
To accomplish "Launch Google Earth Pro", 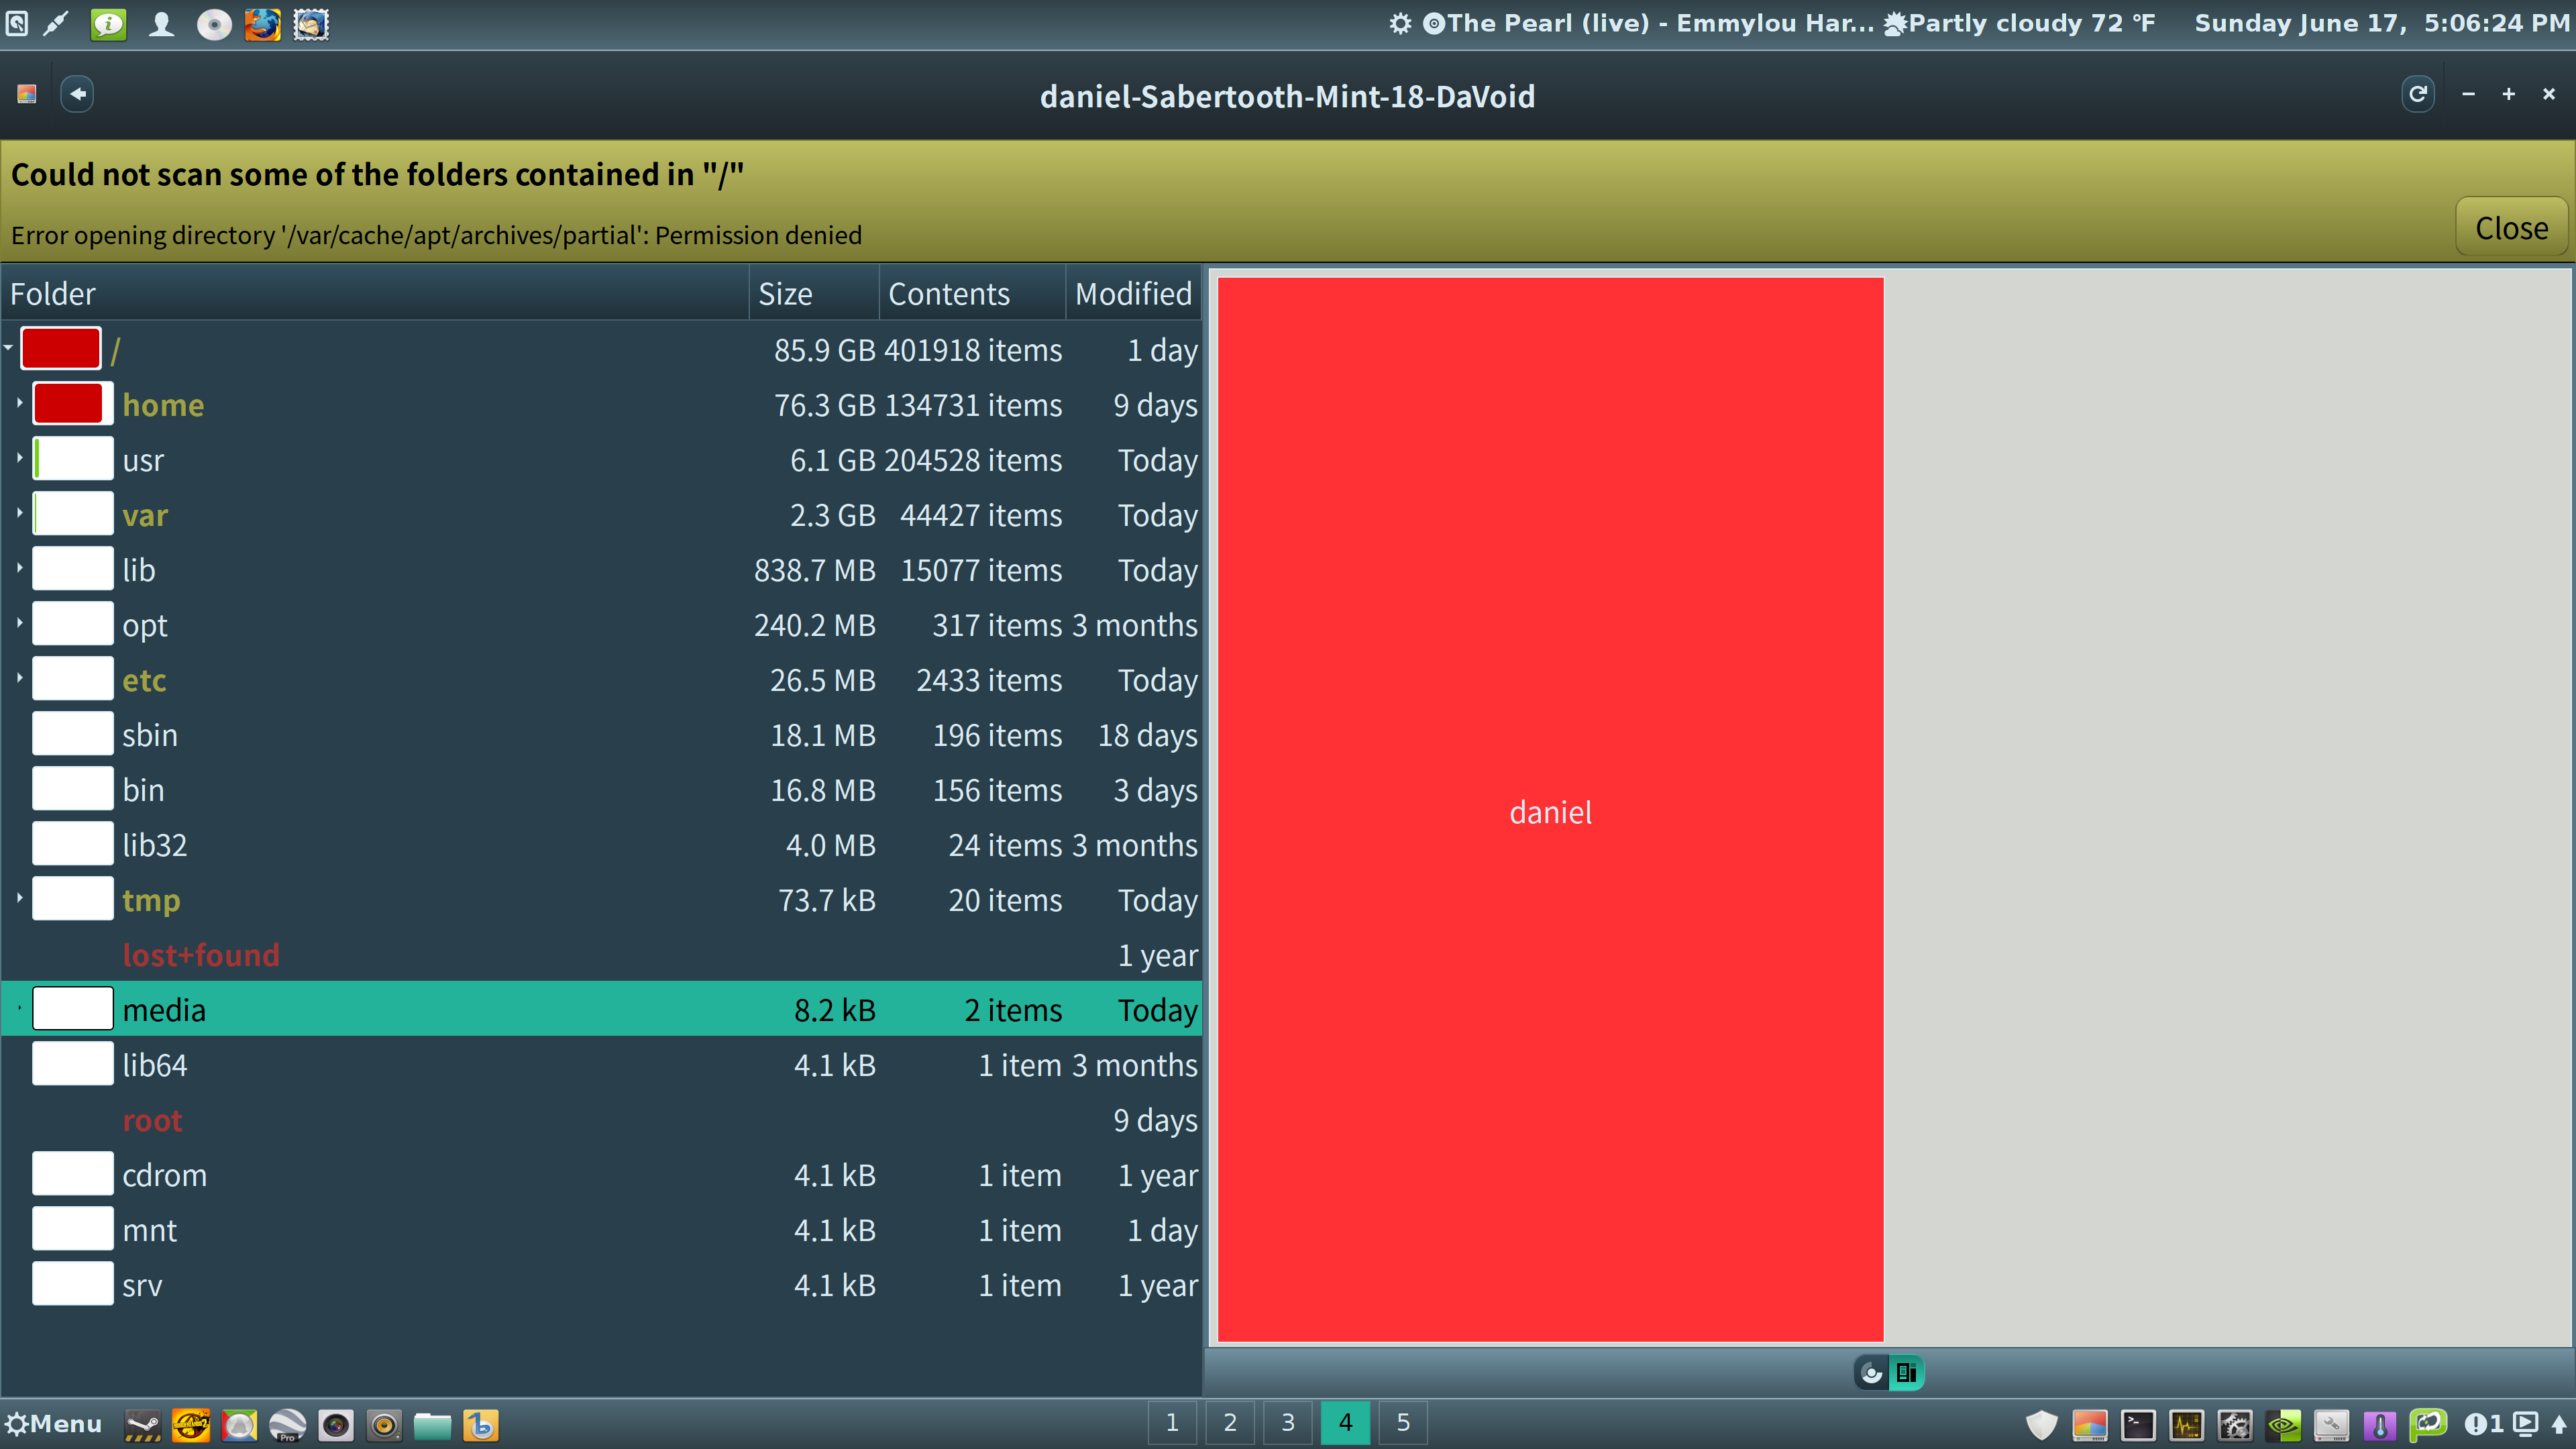I will click(x=287, y=1425).
